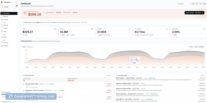Click the Cache hits icon
Image resolution: width=207 pixels, height=103 pixels.
64,12
